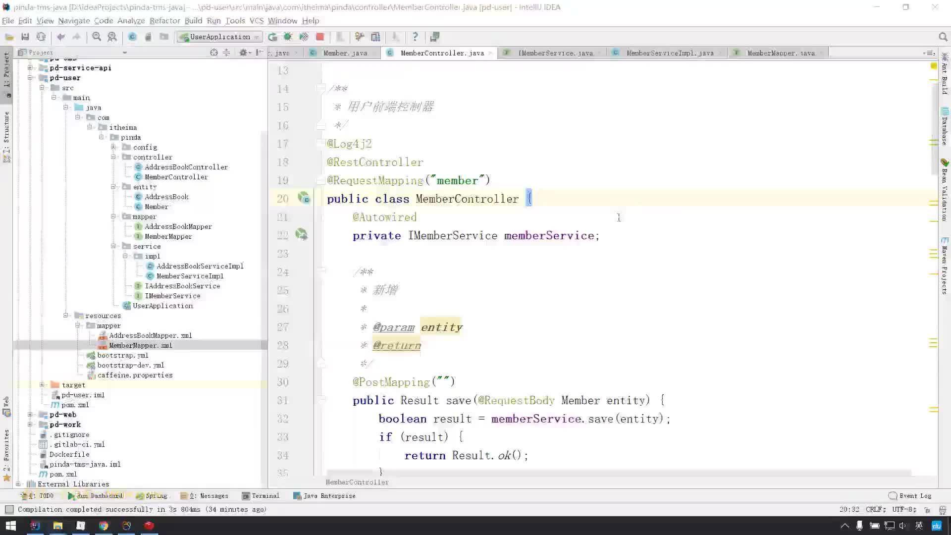Open the Database side panel
This screenshot has width=951, height=535.
[x=945, y=126]
